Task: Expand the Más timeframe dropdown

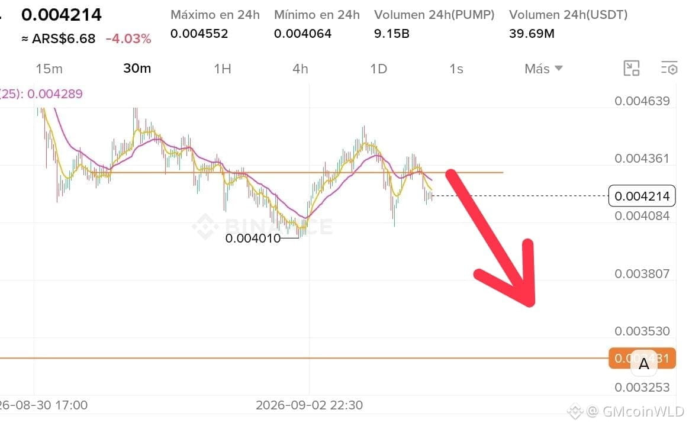Action: click(543, 69)
